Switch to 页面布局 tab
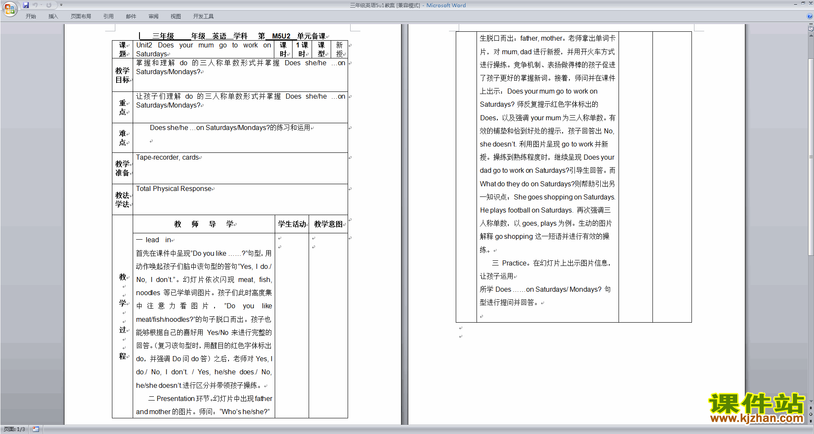814x434 pixels. click(81, 17)
